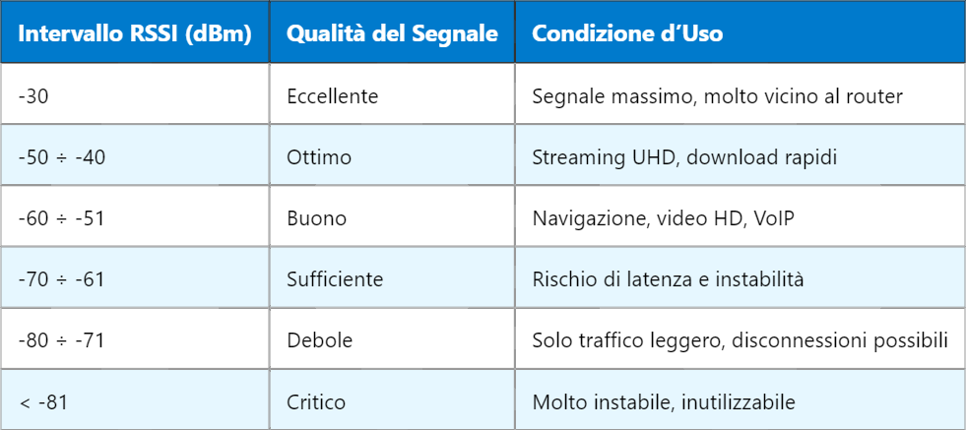
Task: Click the cell about maximum signal near router
Action: [x=717, y=95]
